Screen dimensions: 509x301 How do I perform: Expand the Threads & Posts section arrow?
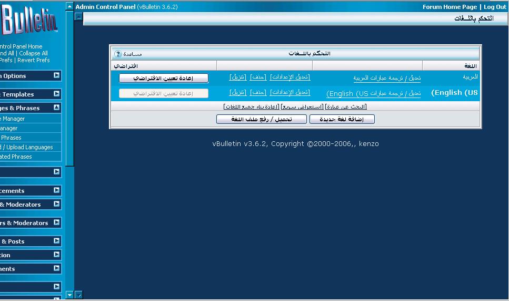coord(56,241)
